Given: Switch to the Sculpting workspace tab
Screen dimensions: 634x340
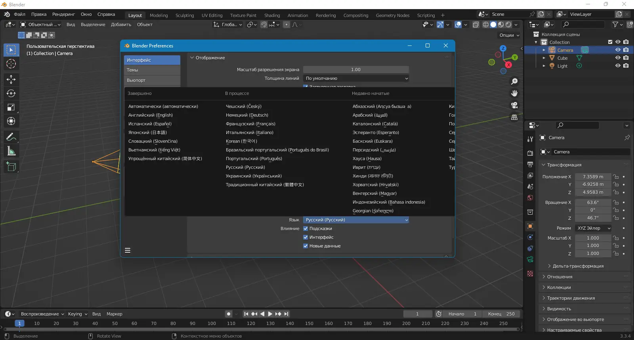Looking at the screenshot, I should coord(185,15).
